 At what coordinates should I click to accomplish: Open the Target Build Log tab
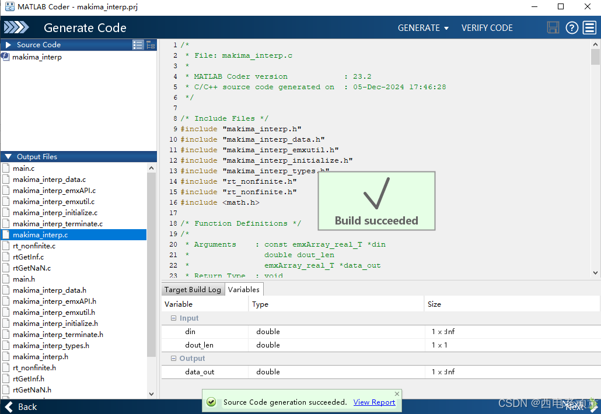coord(193,290)
